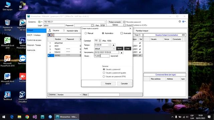This screenshot has width=214, height=120.
Task: Open Microsoft Excel 2010 desktop shortcut
Action: 7,43
